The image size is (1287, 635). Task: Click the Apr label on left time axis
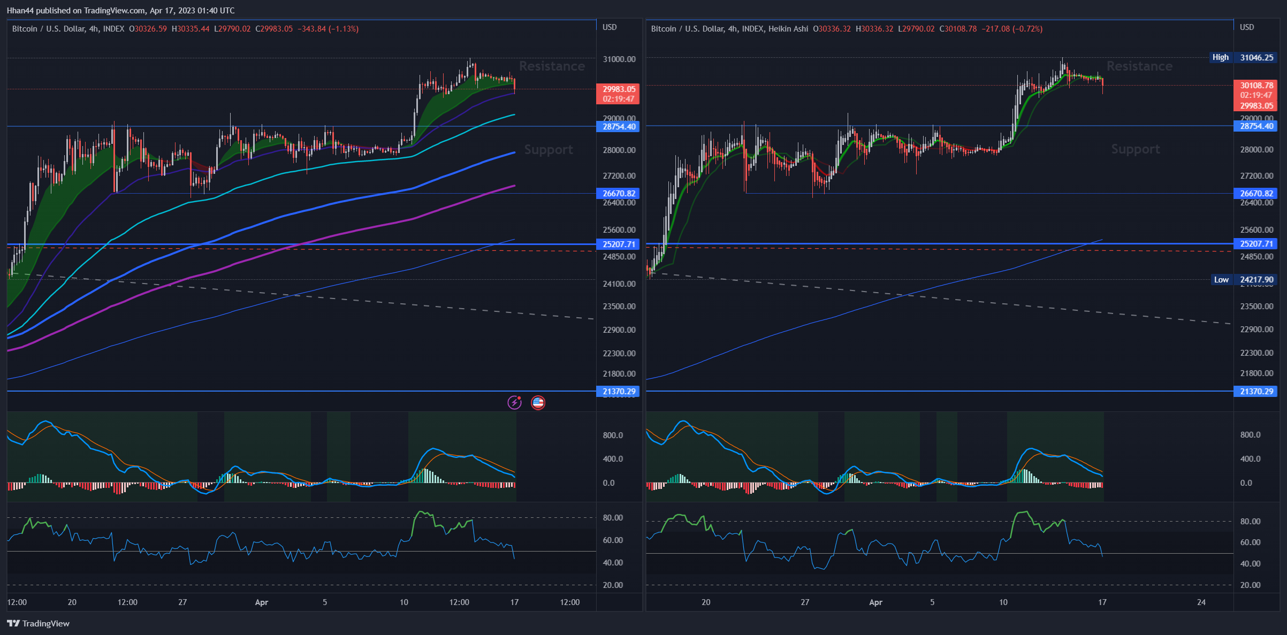[x=262, y=602]
